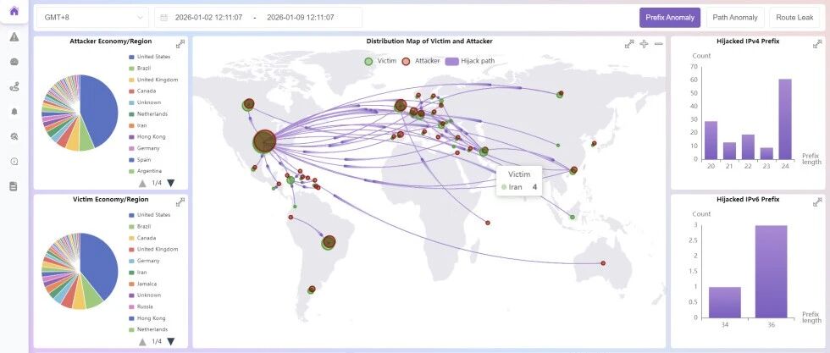This screenshot has height=353, width=830.
Task: Open the circular info sidebar icon
Action: tap(14, 162)
